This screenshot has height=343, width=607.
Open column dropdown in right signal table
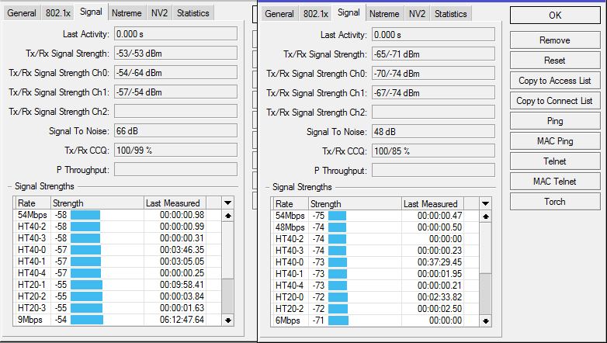(485, 203)
